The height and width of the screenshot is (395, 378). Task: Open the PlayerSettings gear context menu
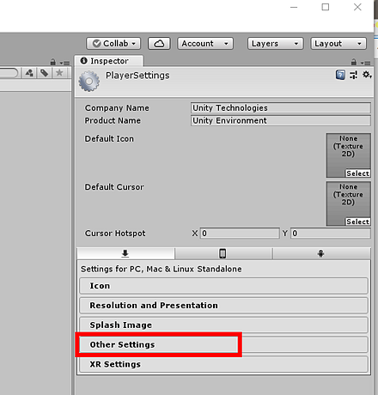pos(367,75)
